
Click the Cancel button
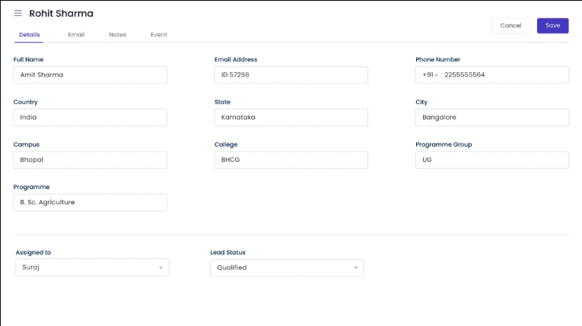(510, 26)
